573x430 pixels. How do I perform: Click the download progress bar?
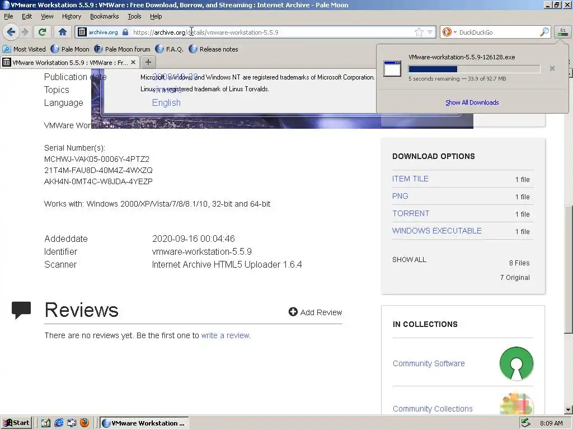click(x=474, y=69)
